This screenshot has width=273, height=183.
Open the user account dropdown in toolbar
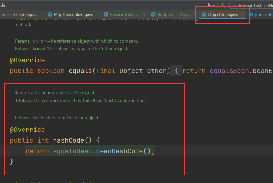pyautogui.click(x=211, y=5)
